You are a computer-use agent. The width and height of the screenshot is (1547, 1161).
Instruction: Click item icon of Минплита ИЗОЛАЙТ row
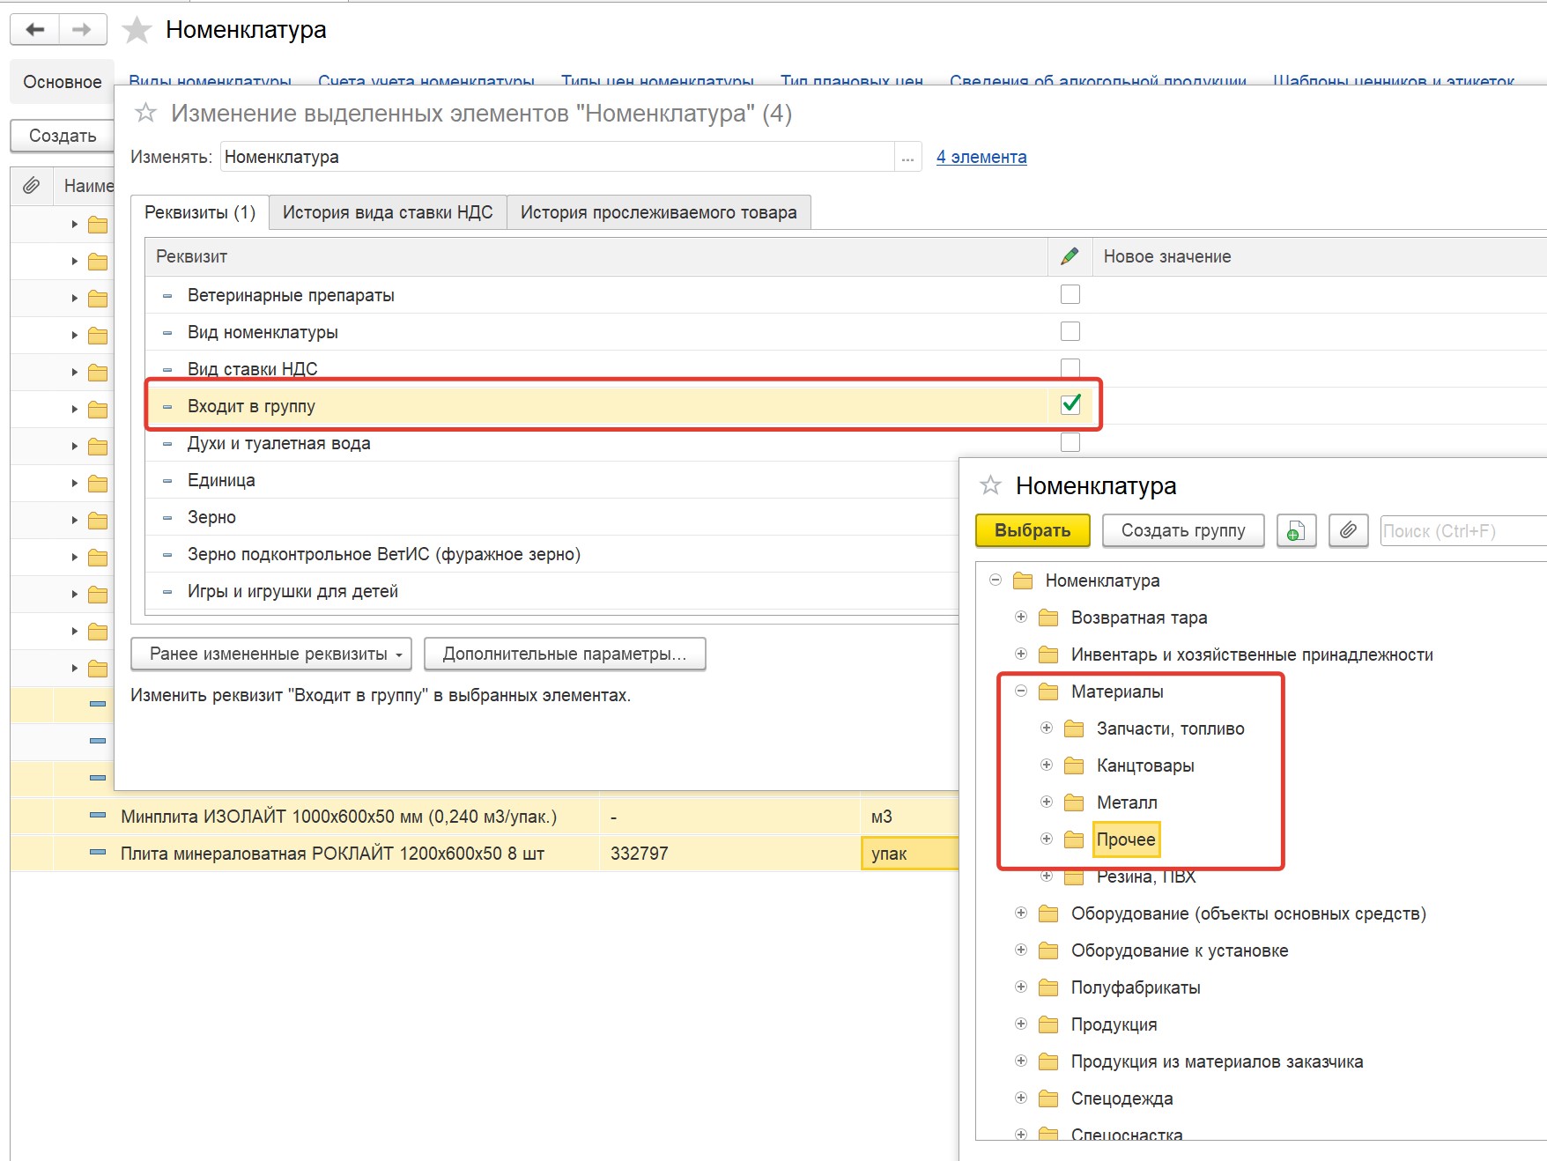[98, 816]
